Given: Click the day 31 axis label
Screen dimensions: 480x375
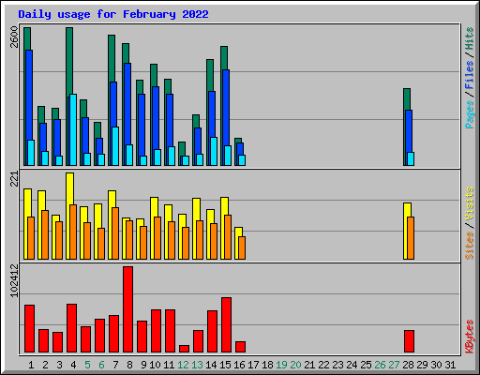Looking at the screenshot, I should [450, 365].
